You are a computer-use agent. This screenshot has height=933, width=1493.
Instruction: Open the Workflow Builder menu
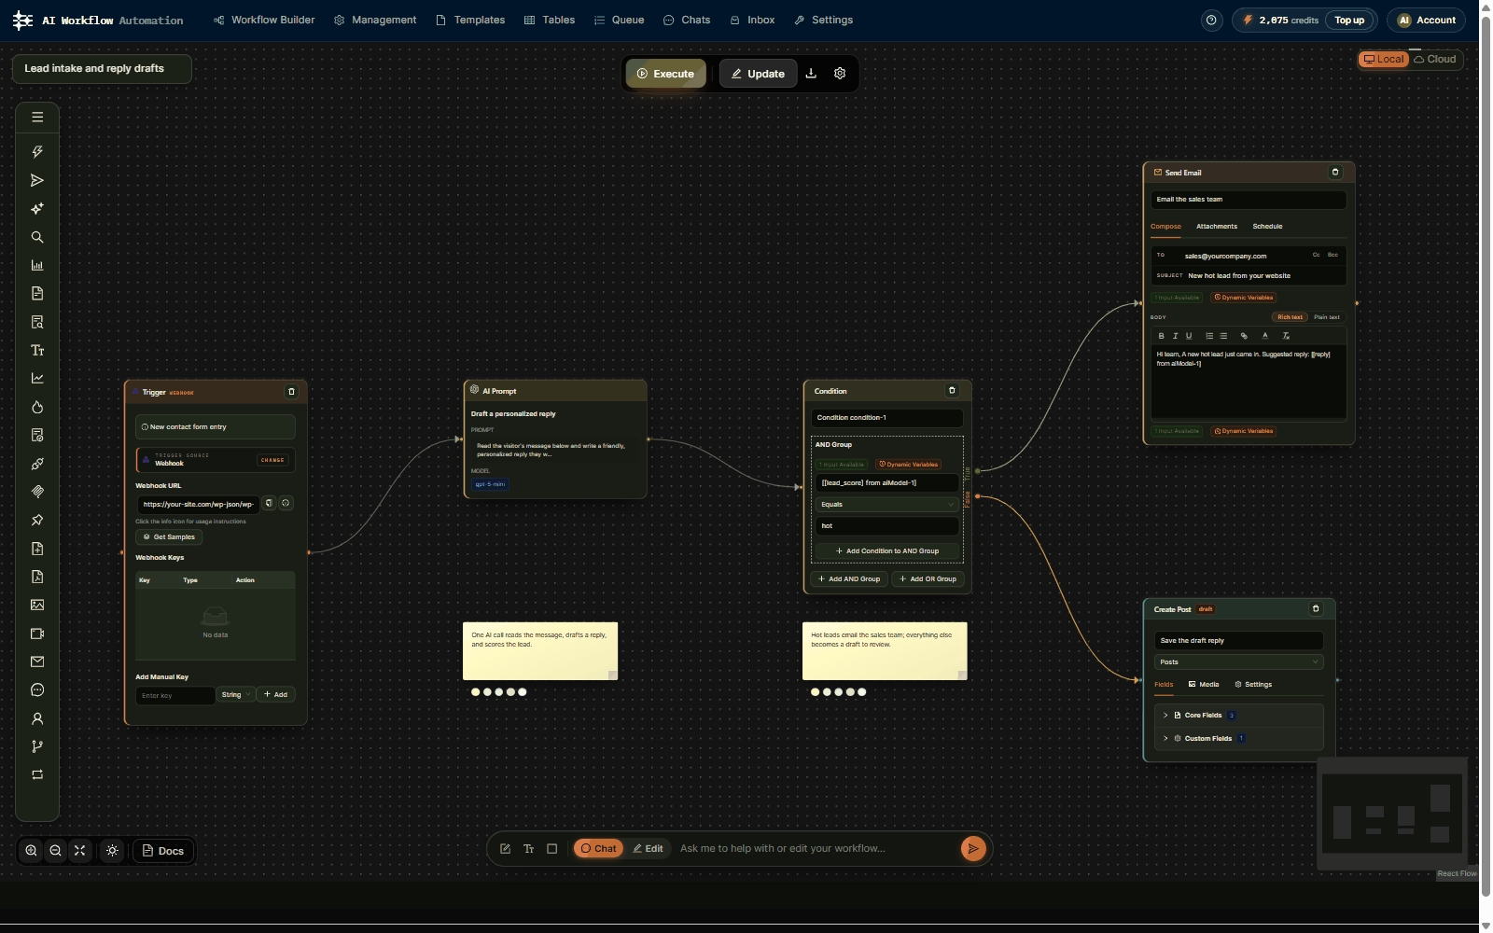click(x=264, y=20)
